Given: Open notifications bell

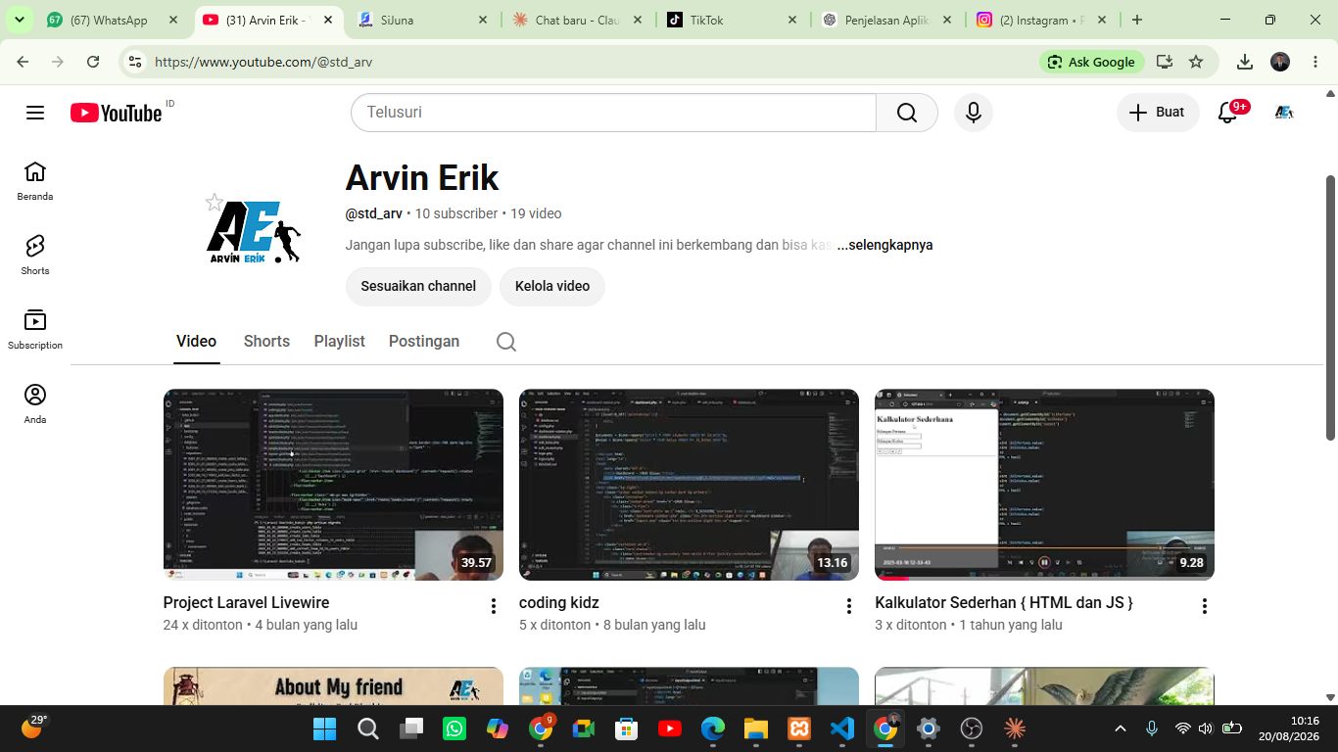Looking at the screenshot, I should point(1227,113).
